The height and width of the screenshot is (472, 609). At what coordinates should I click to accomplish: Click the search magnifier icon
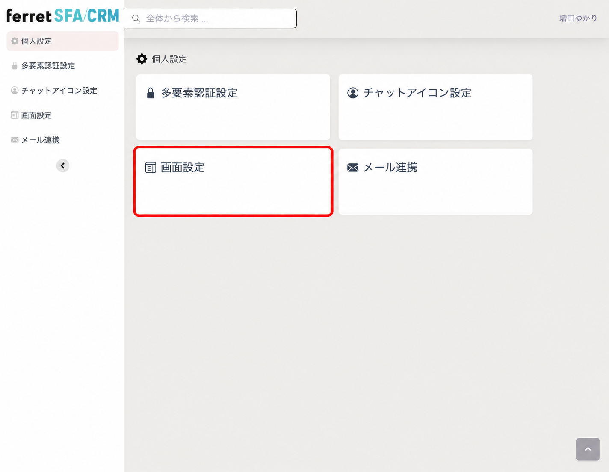click(x=136, y=18)
